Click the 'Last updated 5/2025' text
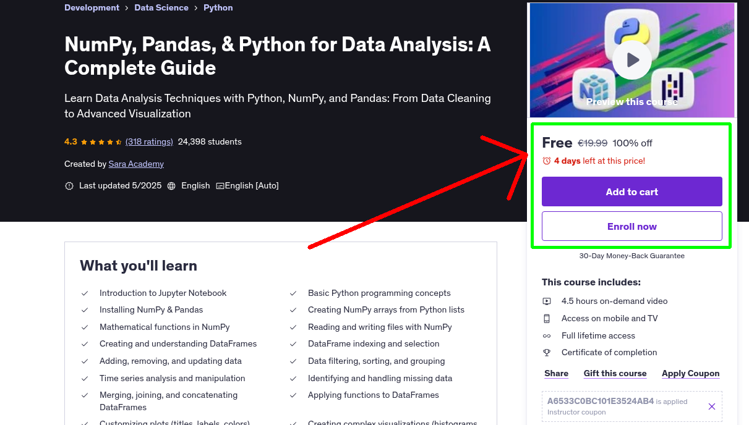The height and width of the screenshot is (425, 749). 120,185
